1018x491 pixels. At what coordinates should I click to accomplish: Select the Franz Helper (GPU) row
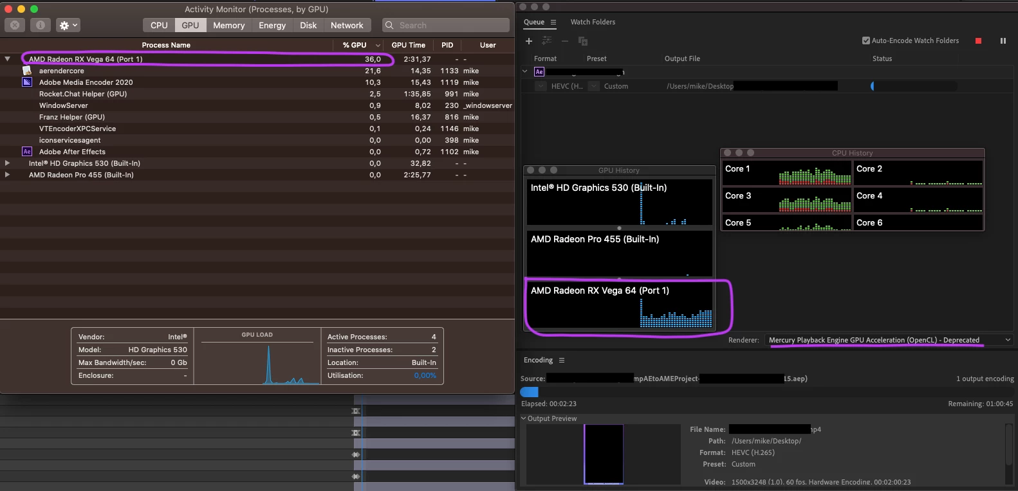257,117
